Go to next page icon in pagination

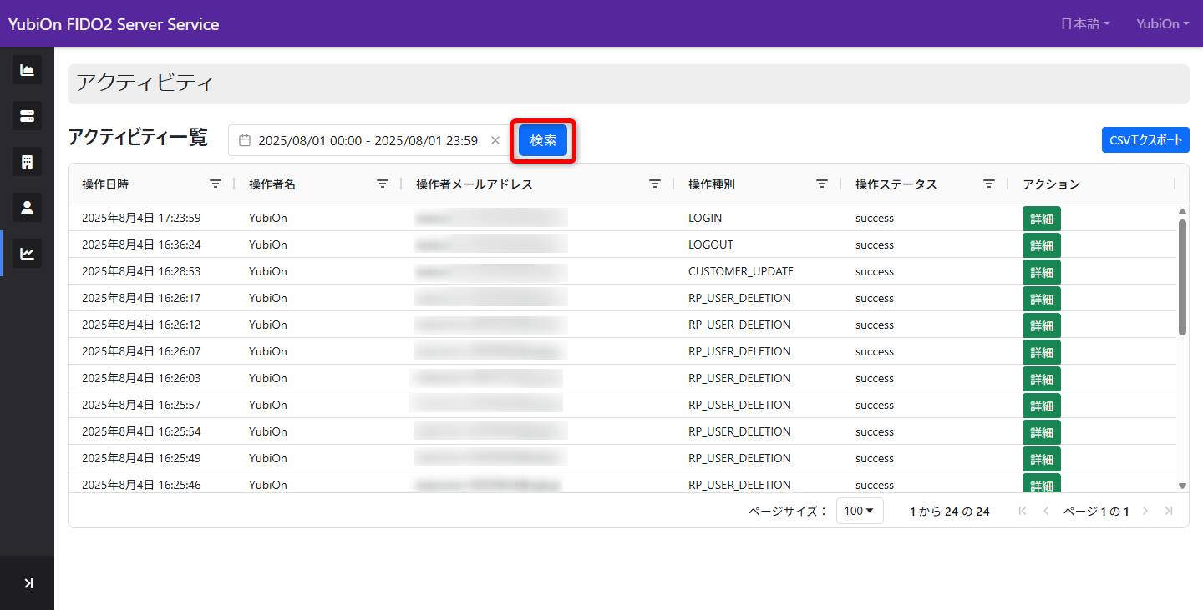pos(1145,511)
